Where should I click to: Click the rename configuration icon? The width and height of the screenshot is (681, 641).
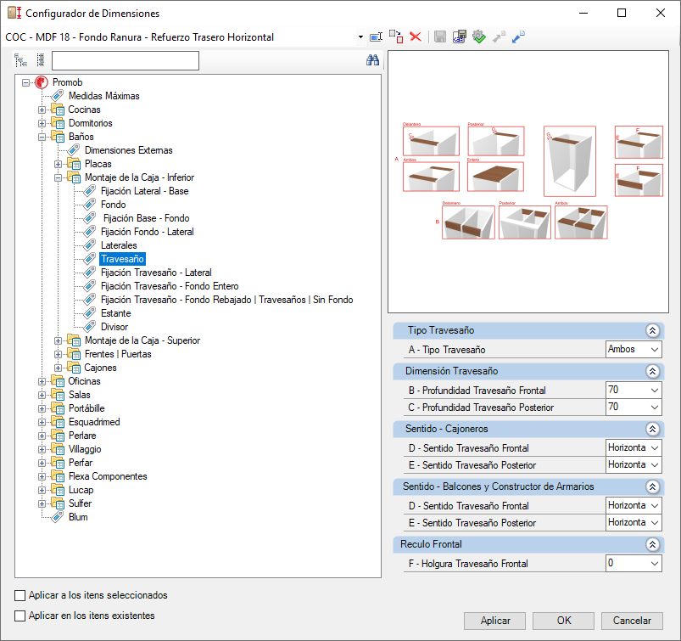pyautogui.click(x=376, y=37)
